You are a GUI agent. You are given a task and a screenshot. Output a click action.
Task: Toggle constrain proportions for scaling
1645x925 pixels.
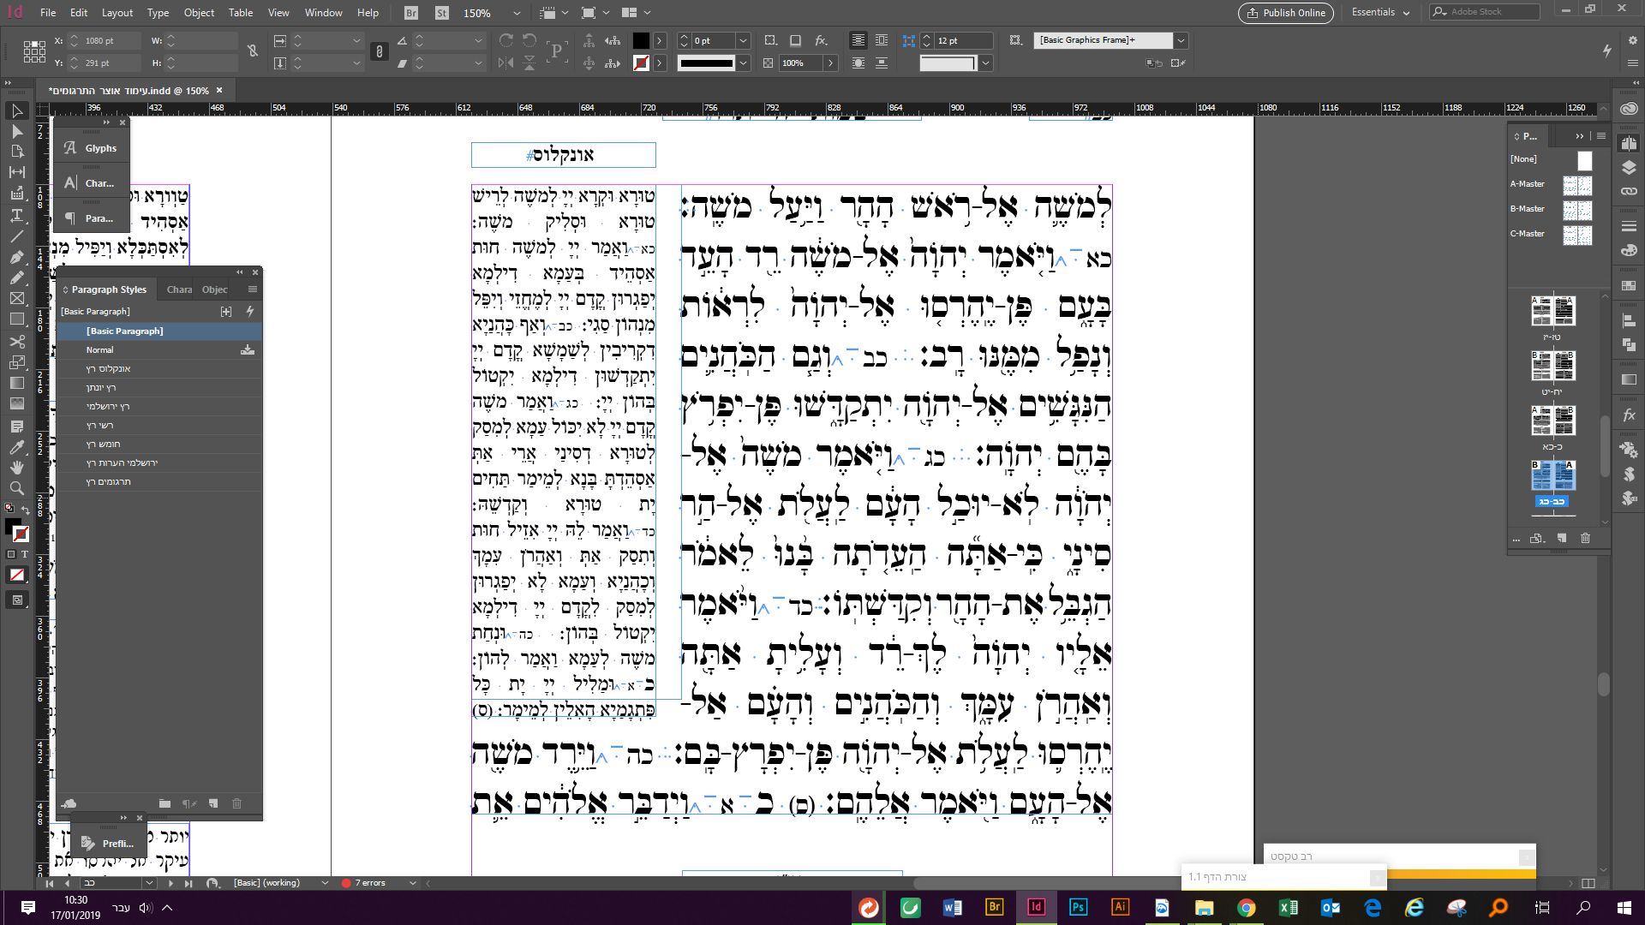[380, 51]
